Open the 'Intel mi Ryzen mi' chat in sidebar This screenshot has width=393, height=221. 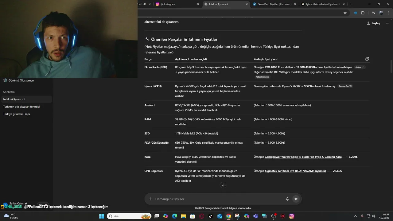26,99
